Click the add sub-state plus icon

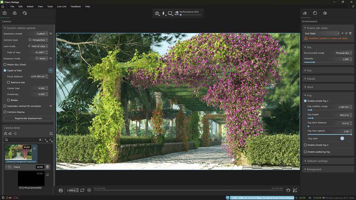[x=342, y=33]
